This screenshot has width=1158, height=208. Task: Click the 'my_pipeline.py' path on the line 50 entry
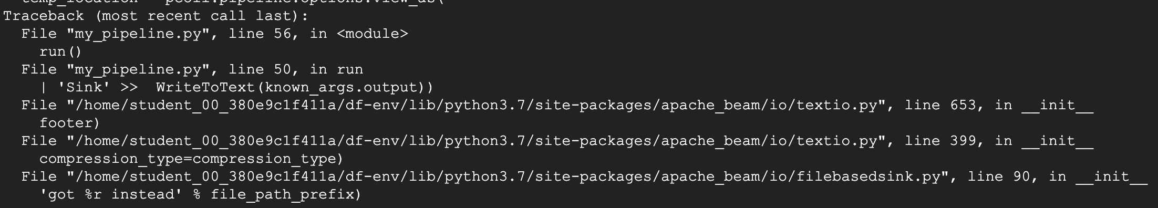138,69
